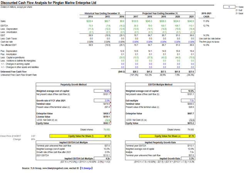This screenshot has height=173, width=247.
Task: Click the Perpetuity WACC input 10.0%
Action: click(102, 91)
